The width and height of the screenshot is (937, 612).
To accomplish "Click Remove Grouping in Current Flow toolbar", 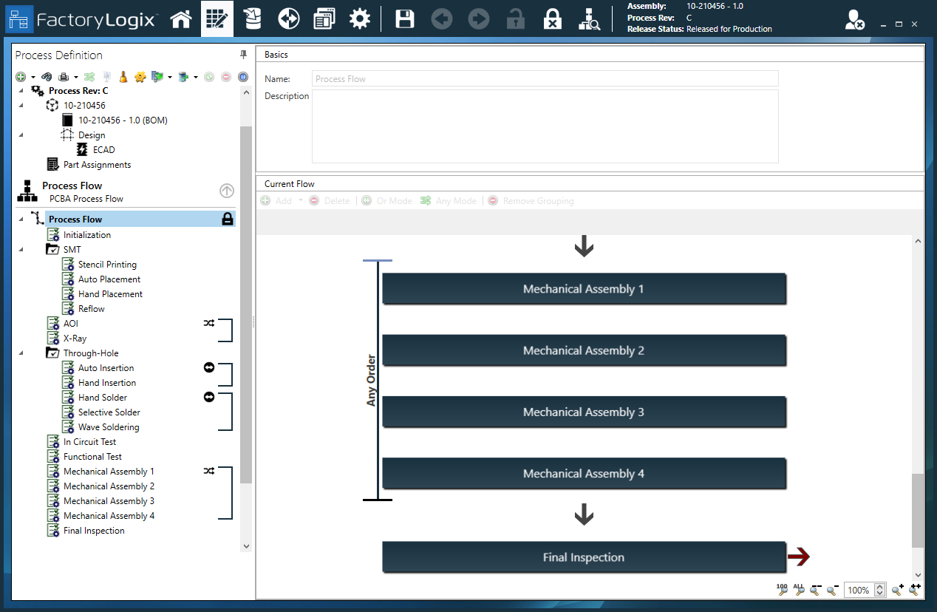I will [531, 200].
